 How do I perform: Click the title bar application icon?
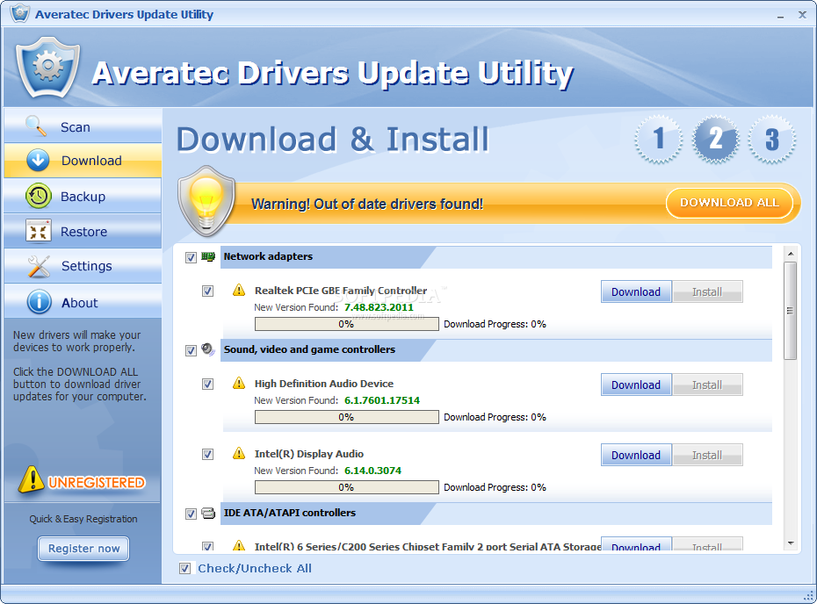pos(19,13)
